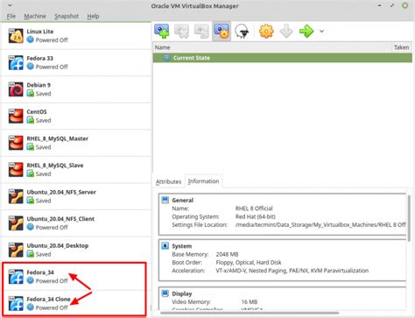Image resolution: width=415 pixels, height=318 pixels.
Task: Click the Ubuntu_20.04_NFS_Server OS icon
Action: coord(16,196)
